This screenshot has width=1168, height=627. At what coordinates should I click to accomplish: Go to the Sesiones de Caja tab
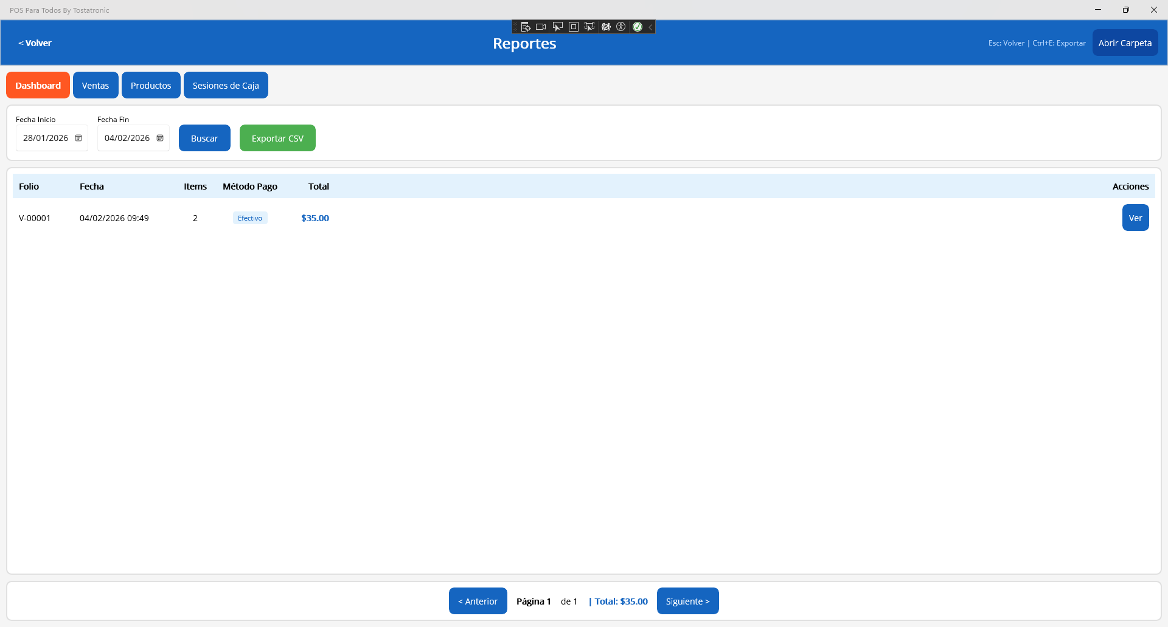click(226, 85)
